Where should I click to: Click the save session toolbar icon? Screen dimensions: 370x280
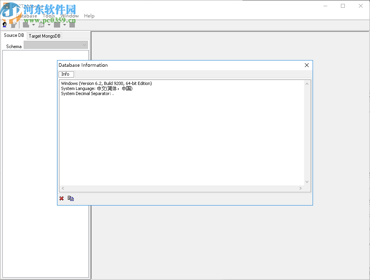click(x=57, y=24)
